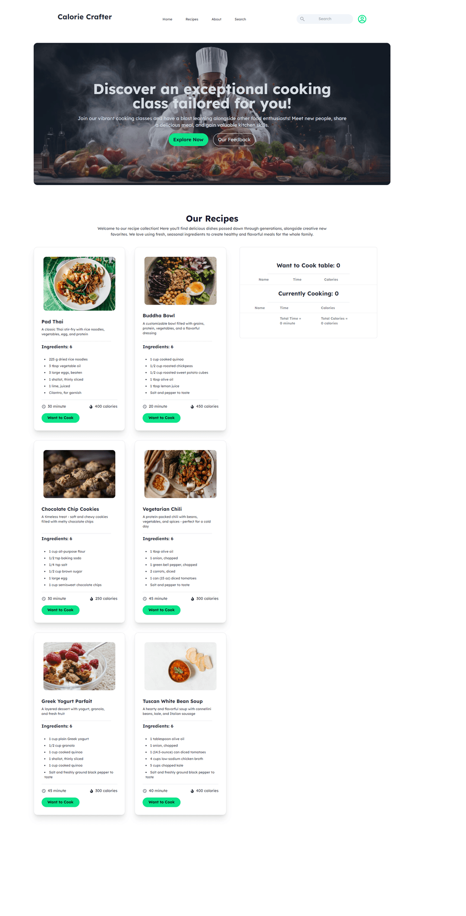Viewport: 466px width, 916px height.
Task: Click Want to Cook on Pad Thai
Action: (60, 418)
